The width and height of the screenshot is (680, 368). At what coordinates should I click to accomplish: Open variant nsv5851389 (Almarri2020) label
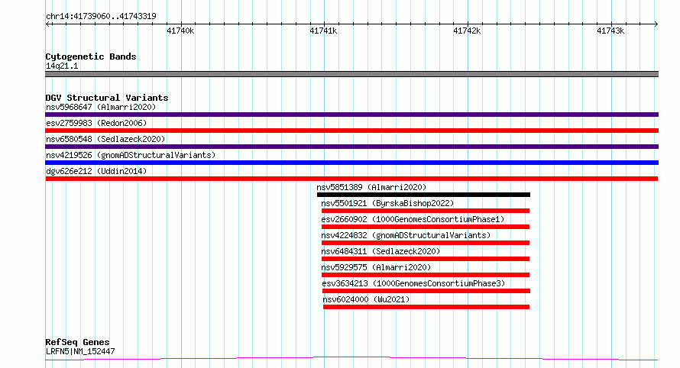tap(371, 187)
